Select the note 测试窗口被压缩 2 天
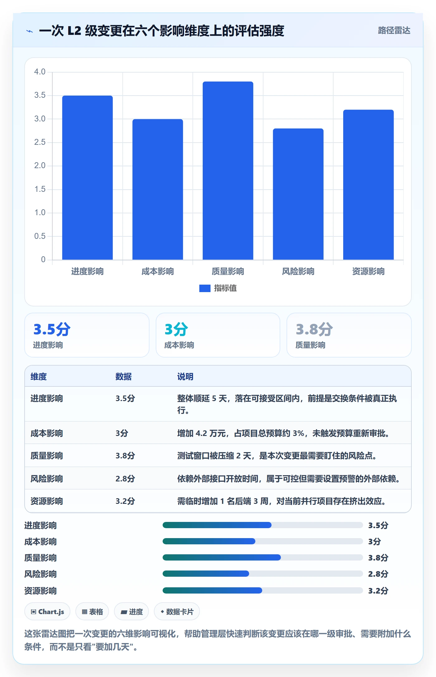This screenshot has width=436, height=677. click(x=277, y=456)
